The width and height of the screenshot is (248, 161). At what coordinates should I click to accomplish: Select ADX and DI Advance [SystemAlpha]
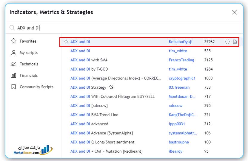pos(101,133)
